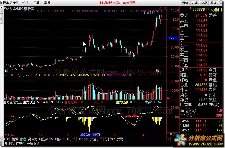This screenshot has width=225, height=148.
Task: Click the 买五 price 114.53
Action: 202,65
